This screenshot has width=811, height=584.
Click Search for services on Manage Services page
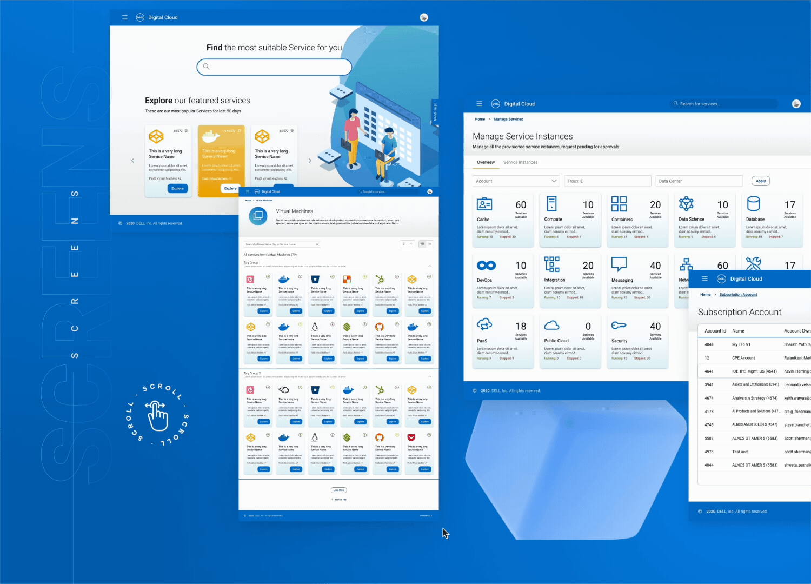pos(724,104)
